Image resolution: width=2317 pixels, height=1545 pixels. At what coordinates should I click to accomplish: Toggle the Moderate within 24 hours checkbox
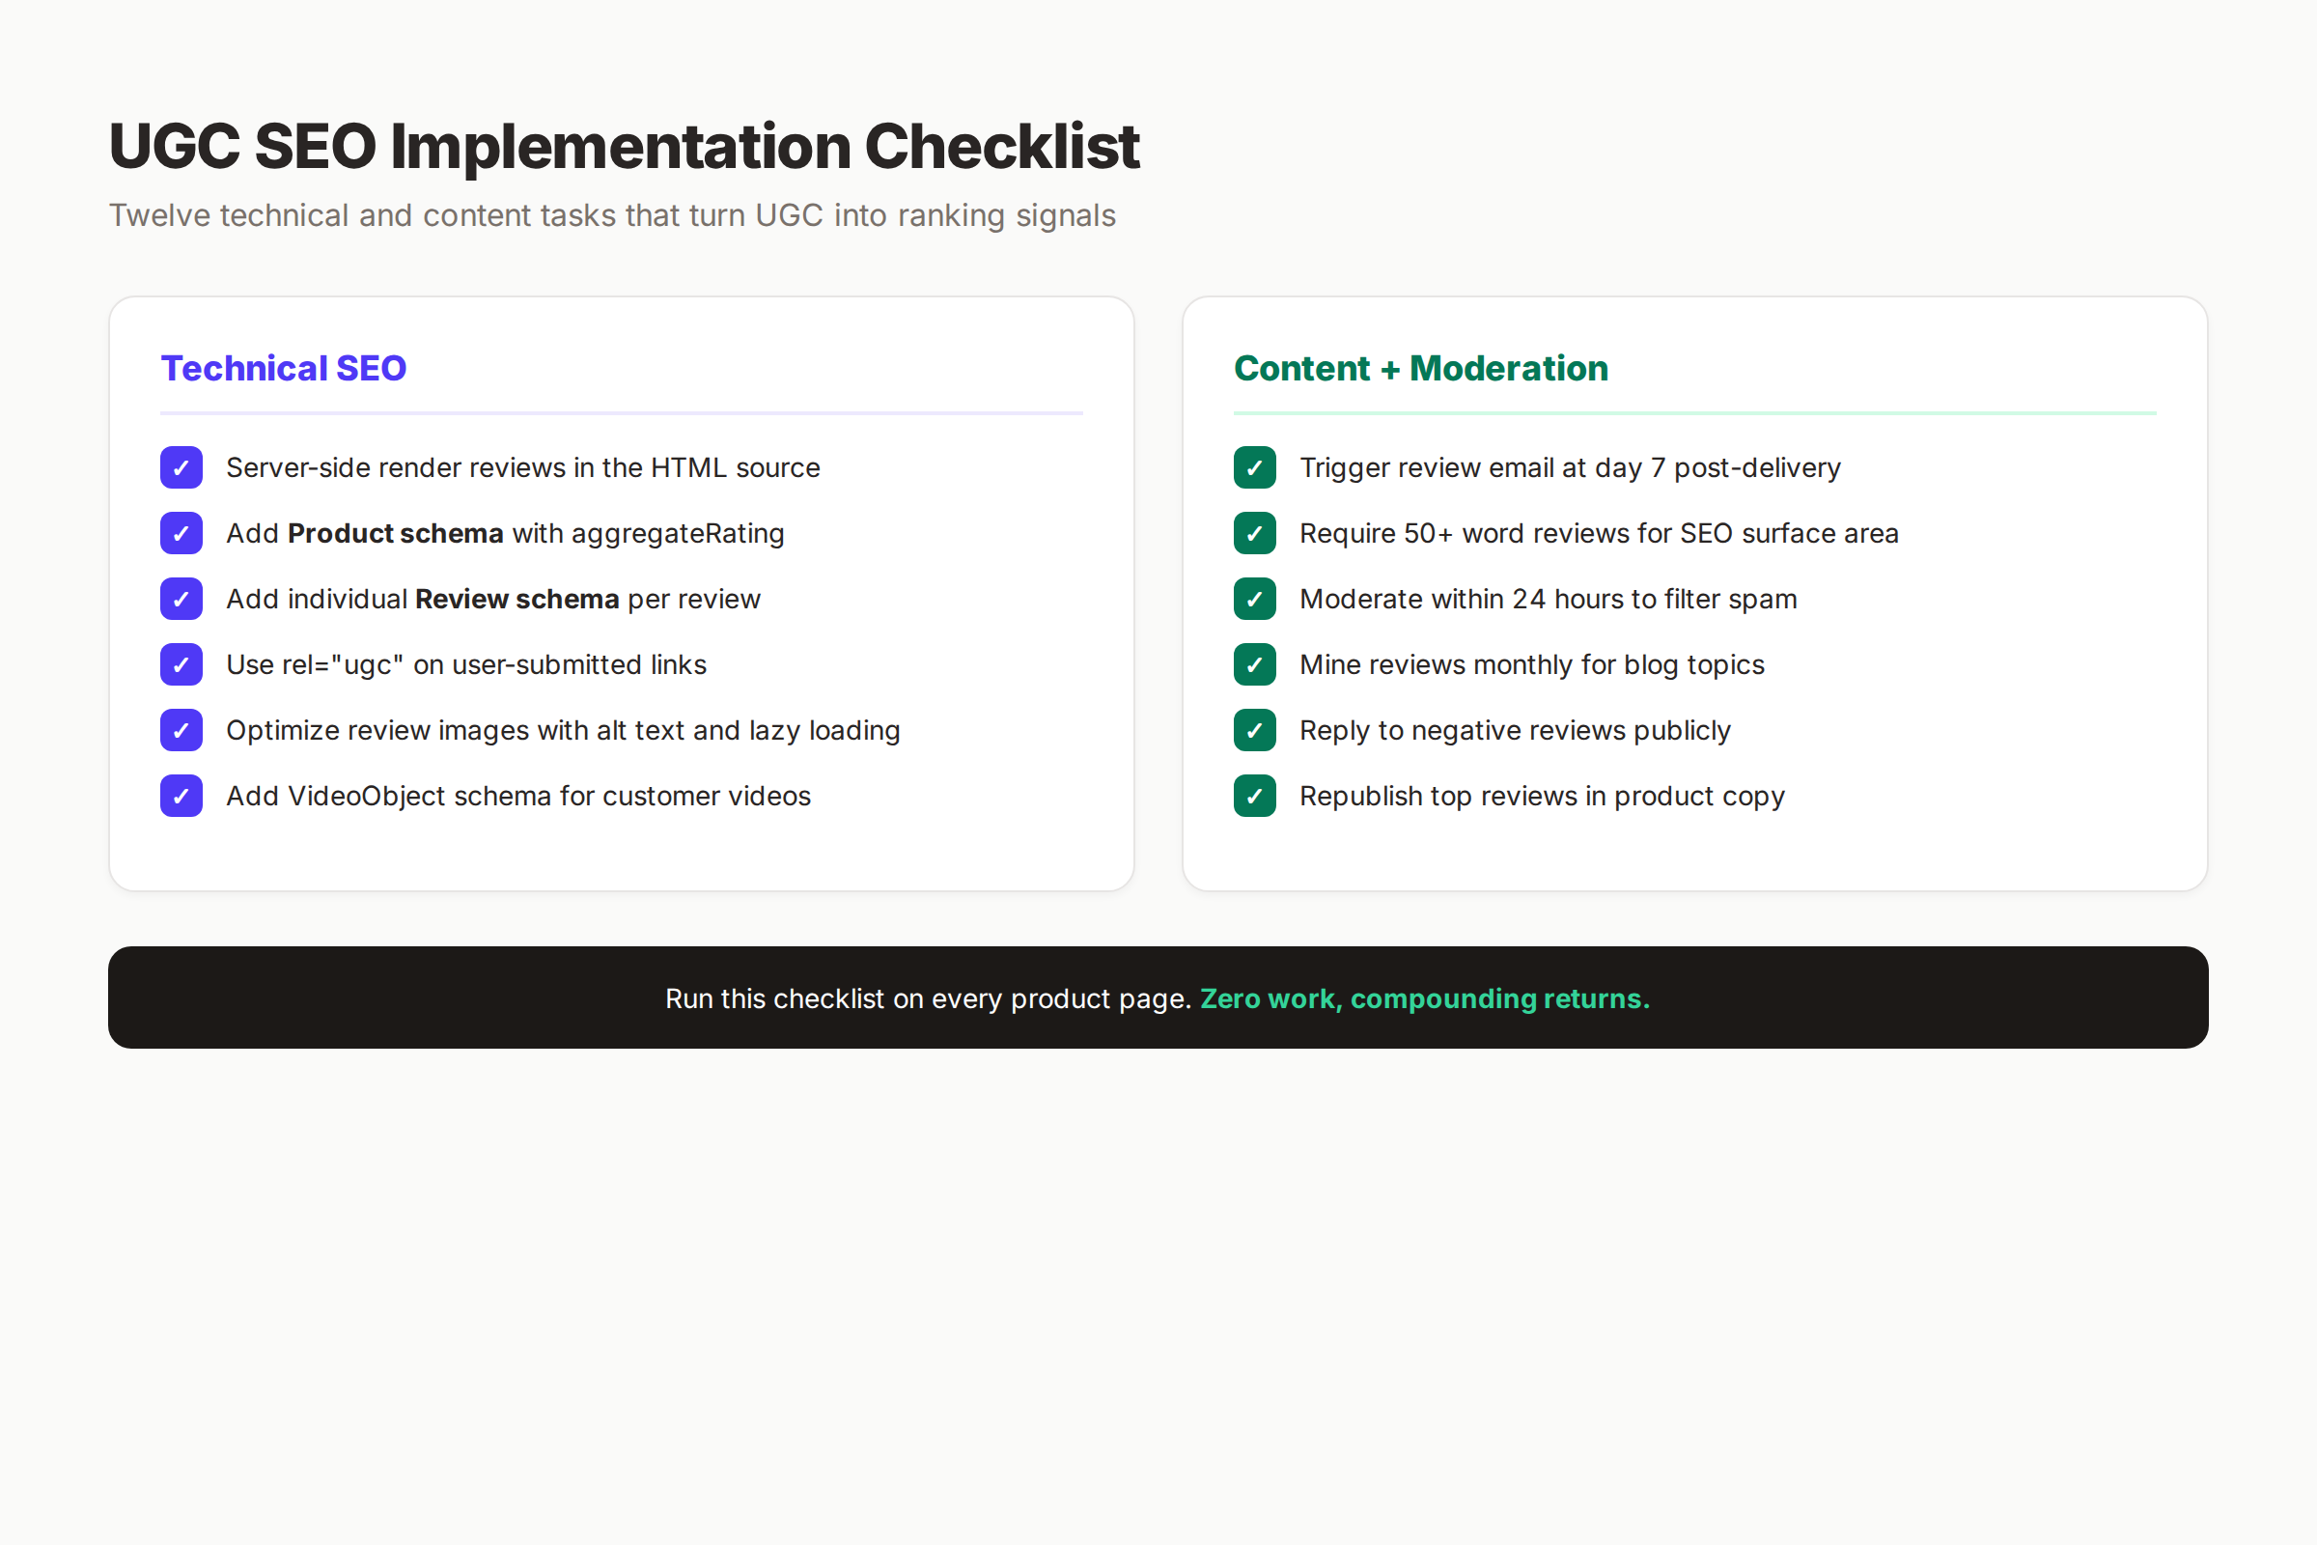pos(1255,599)
